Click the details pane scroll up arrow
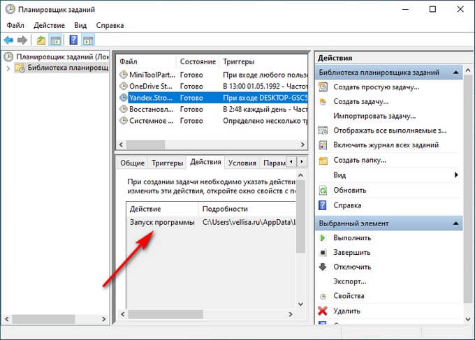Viewport: 475px width, 340px height. [300, 175]
